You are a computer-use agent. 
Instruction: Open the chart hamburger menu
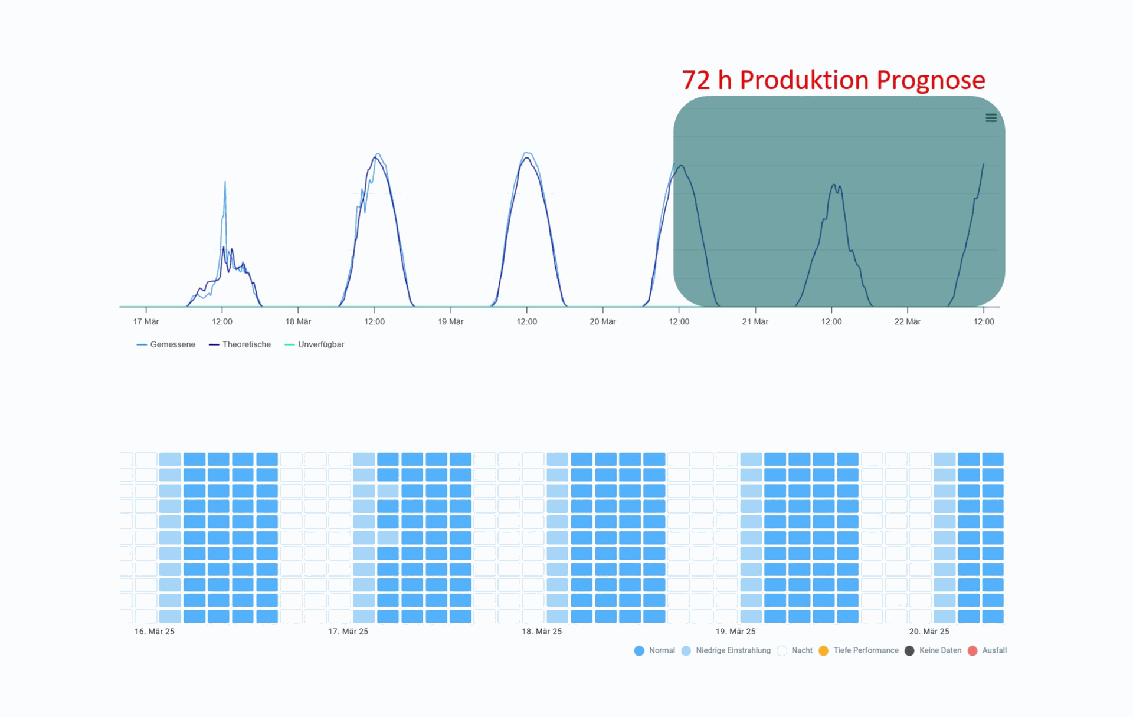(x=991, y=118)
